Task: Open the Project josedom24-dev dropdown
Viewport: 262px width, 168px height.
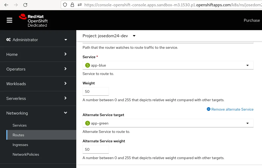Action: point(109,36)
